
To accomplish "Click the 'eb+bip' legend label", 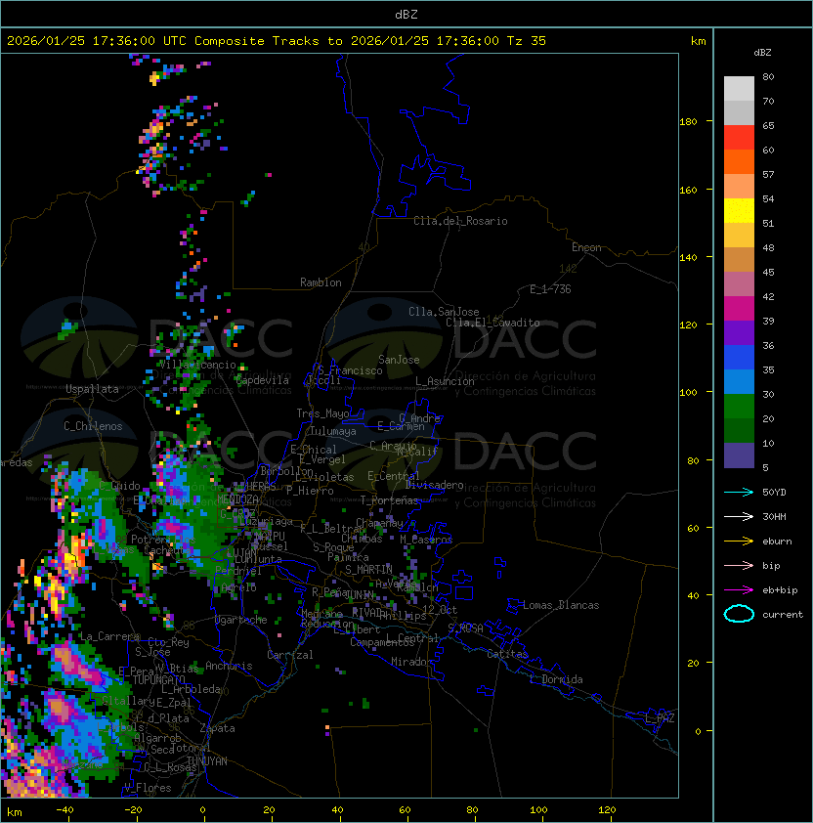I will tap(780, 590).
